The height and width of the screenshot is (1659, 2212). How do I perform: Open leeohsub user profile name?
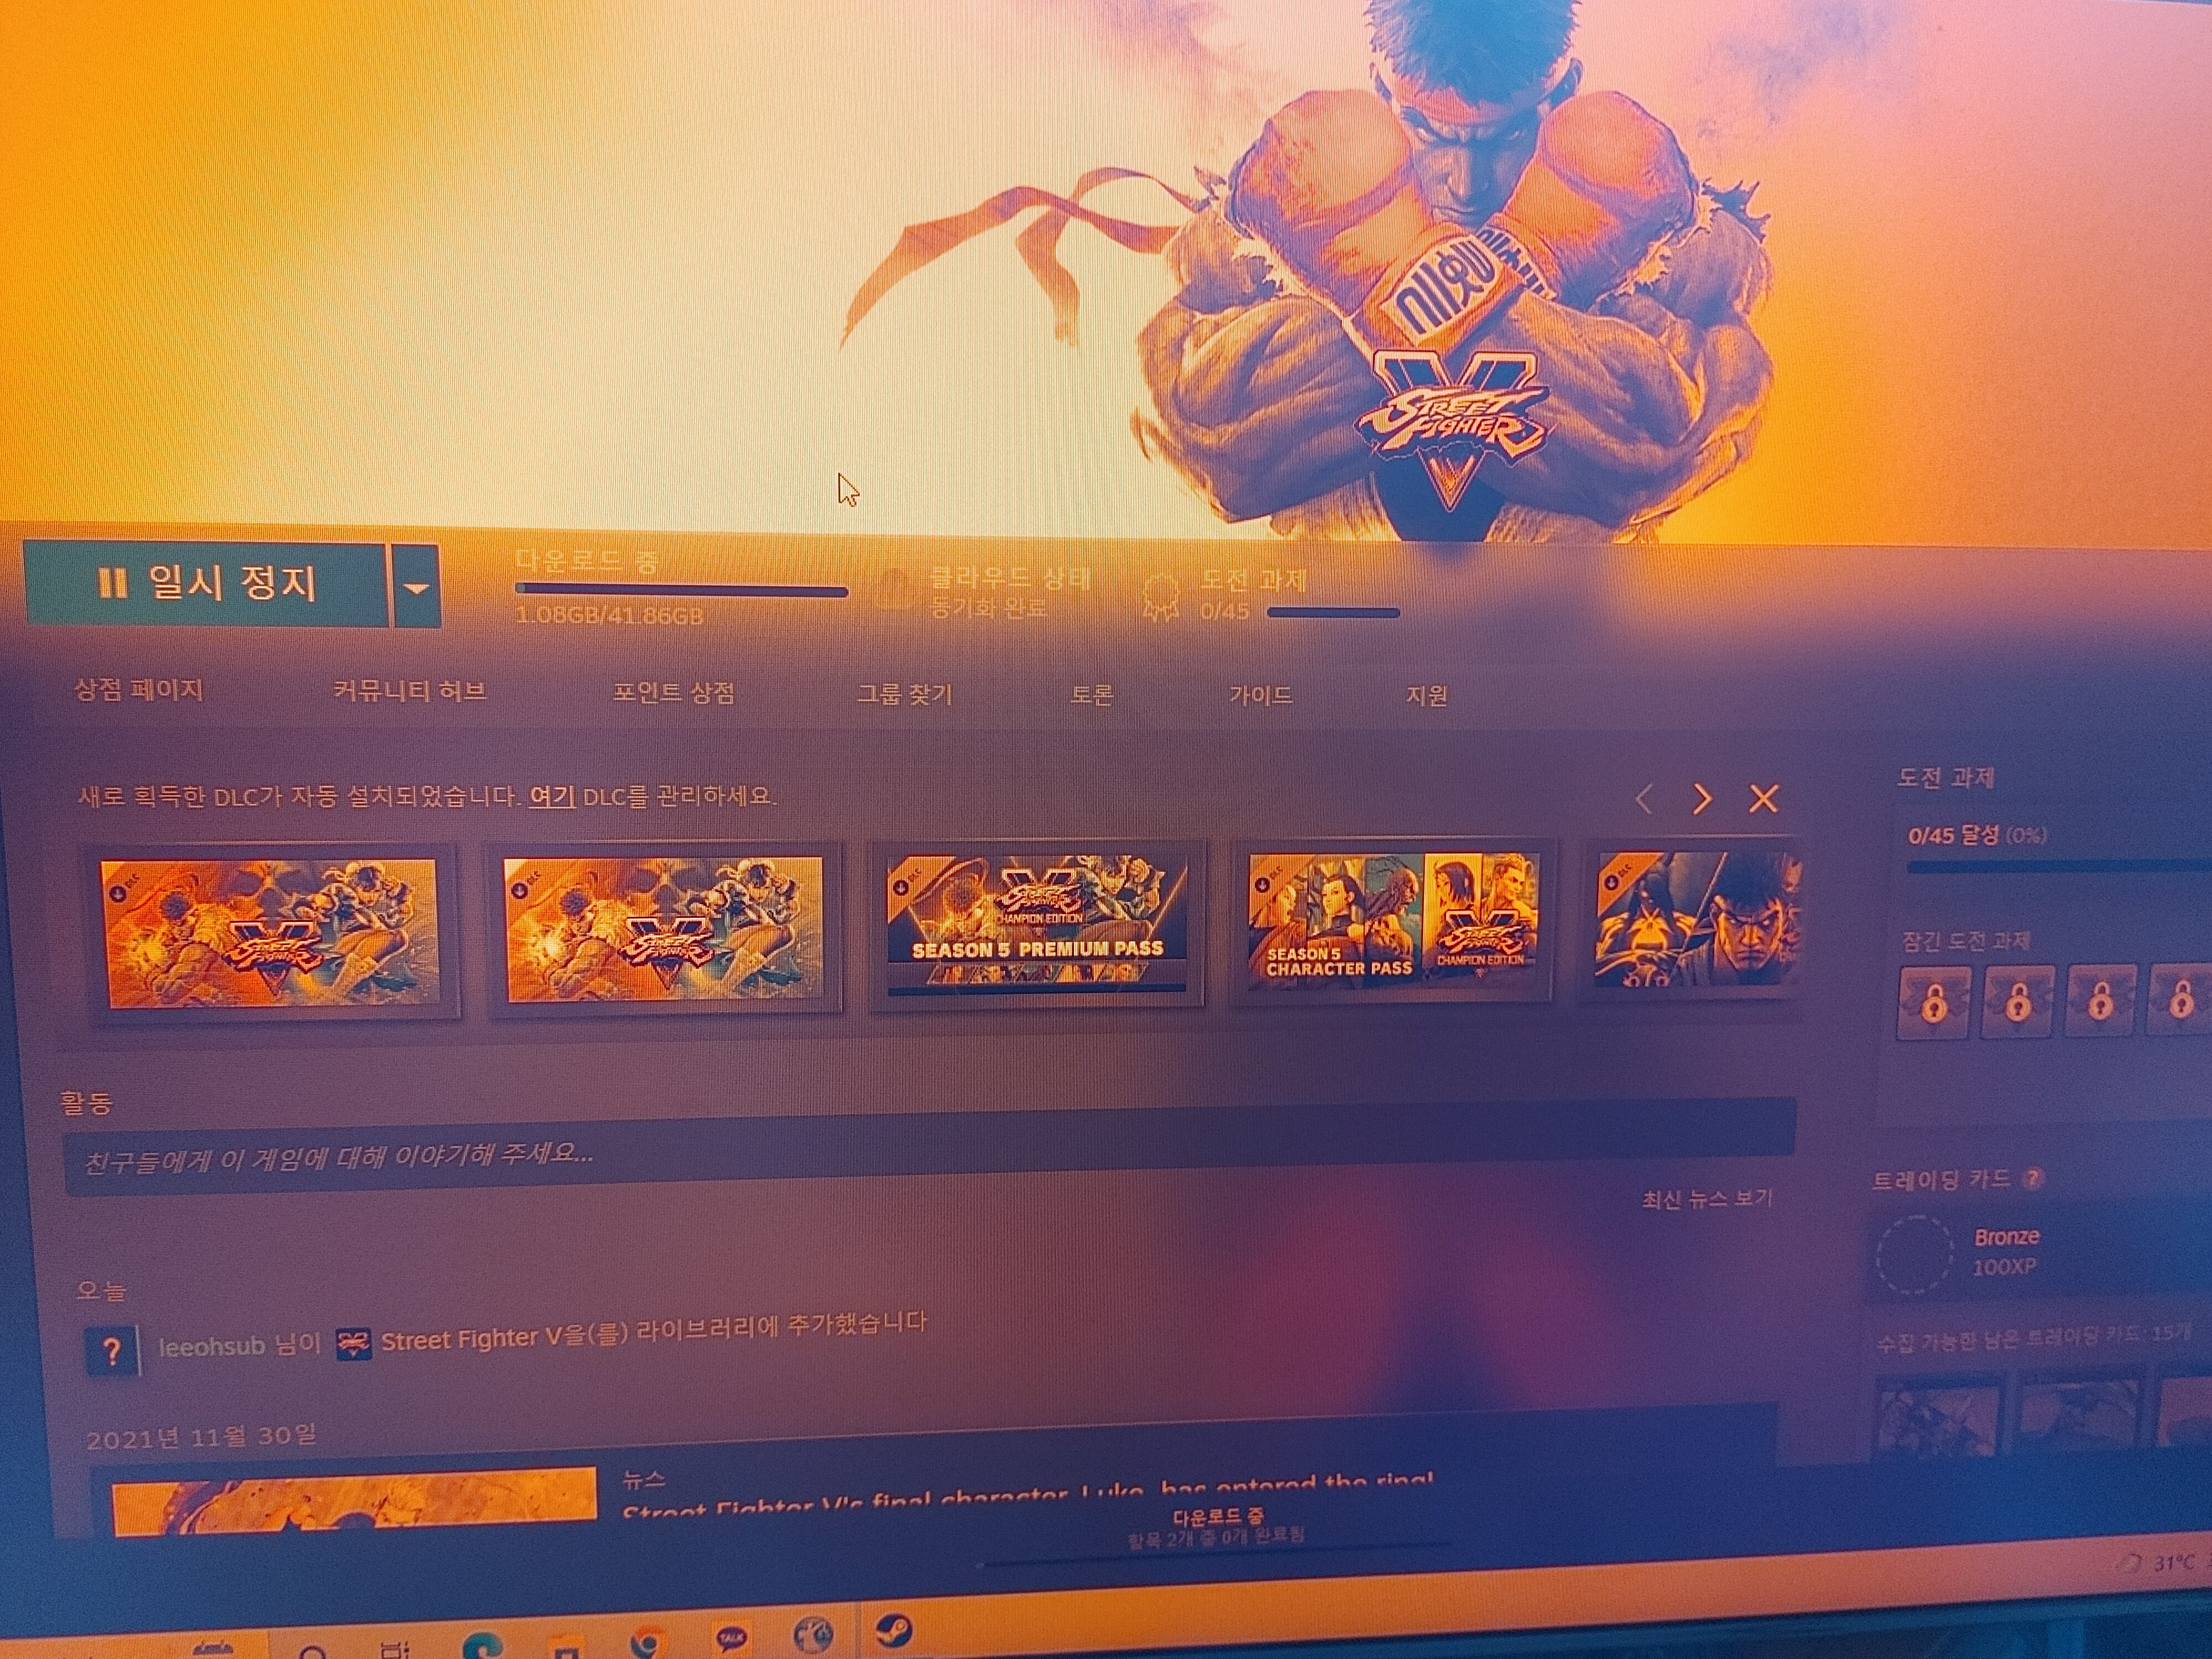tap(212, 1346)
